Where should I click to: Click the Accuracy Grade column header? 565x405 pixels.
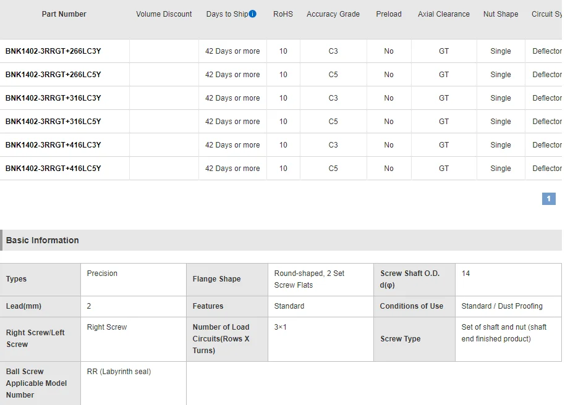(x=333, y=14)
